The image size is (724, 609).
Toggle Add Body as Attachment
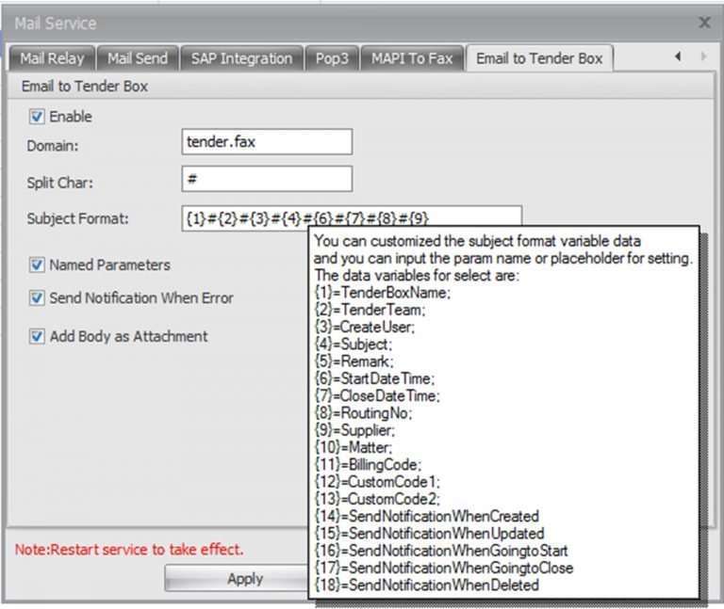click(x=38, y=336)
